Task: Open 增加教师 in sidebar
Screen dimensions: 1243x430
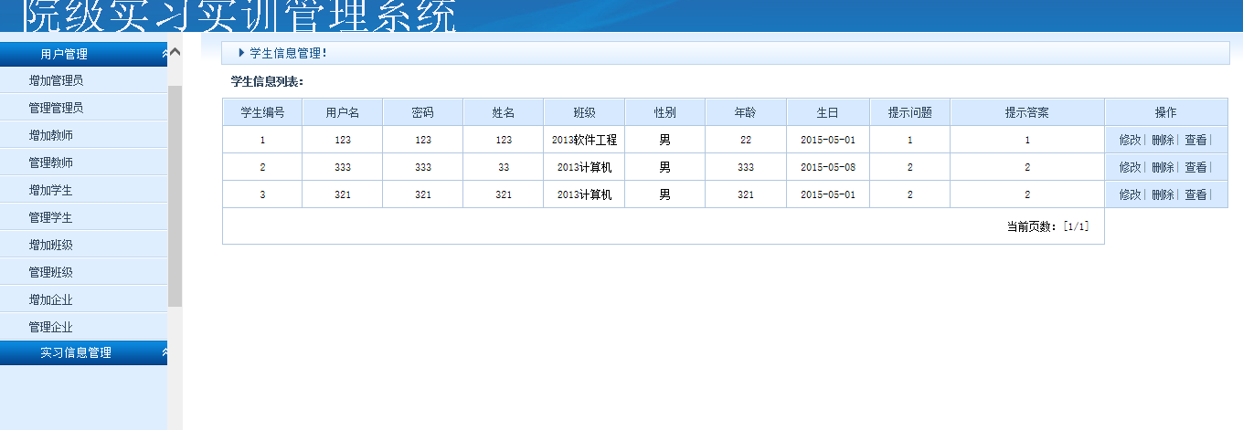Action: point(50,135)
